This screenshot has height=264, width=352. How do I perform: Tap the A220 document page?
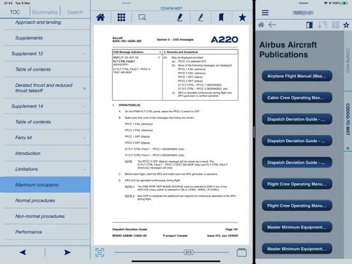coord(172,135)
